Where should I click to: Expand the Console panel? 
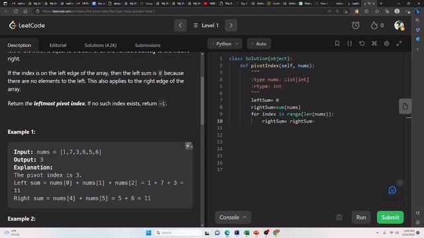point(233,218)
